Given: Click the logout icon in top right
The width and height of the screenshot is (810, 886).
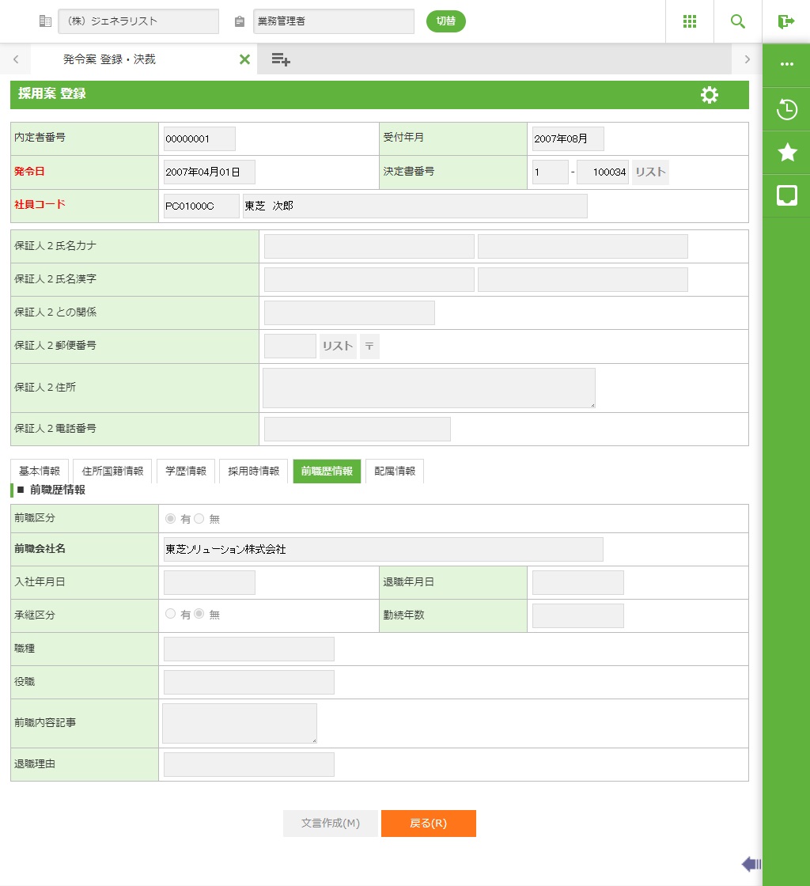Looking at the screenshot, I should (785, 21).
